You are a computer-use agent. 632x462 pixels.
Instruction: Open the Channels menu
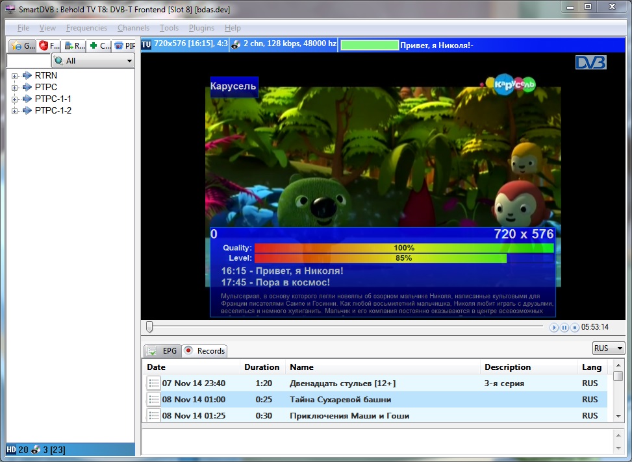pos(133,28)
